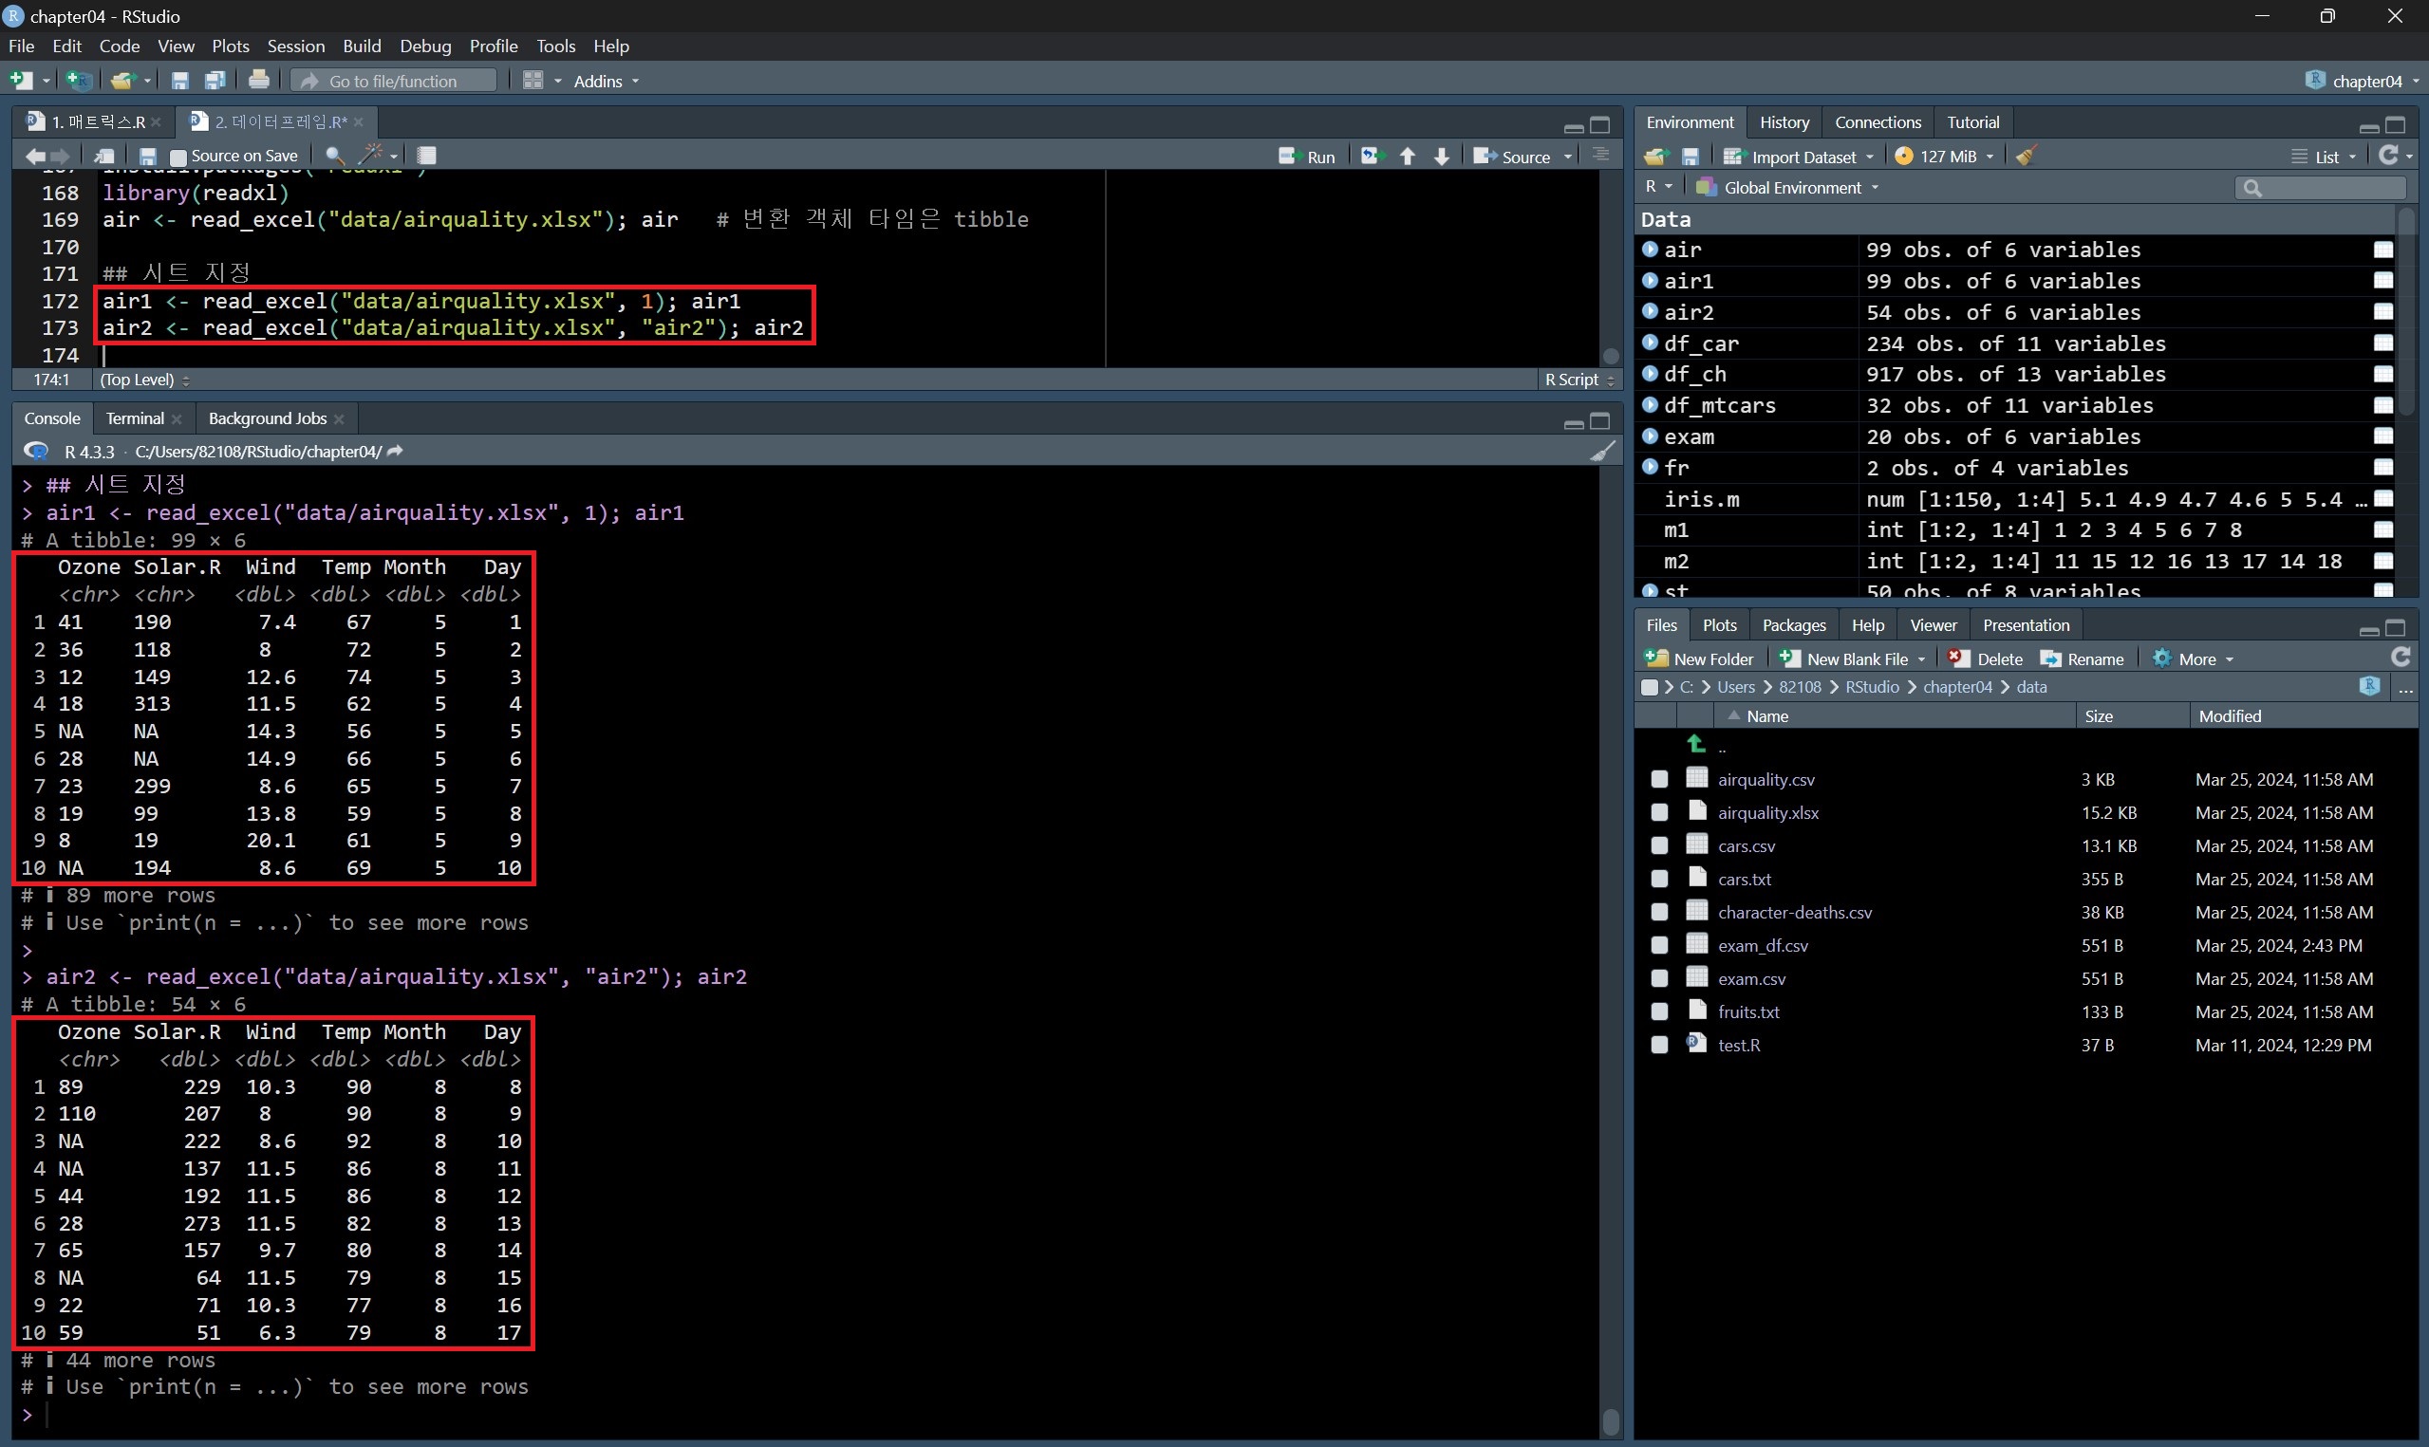The image size is (2429, 1447).
Task: Check the box next to airquality.xlsx
Action: tap(1659, 812)
